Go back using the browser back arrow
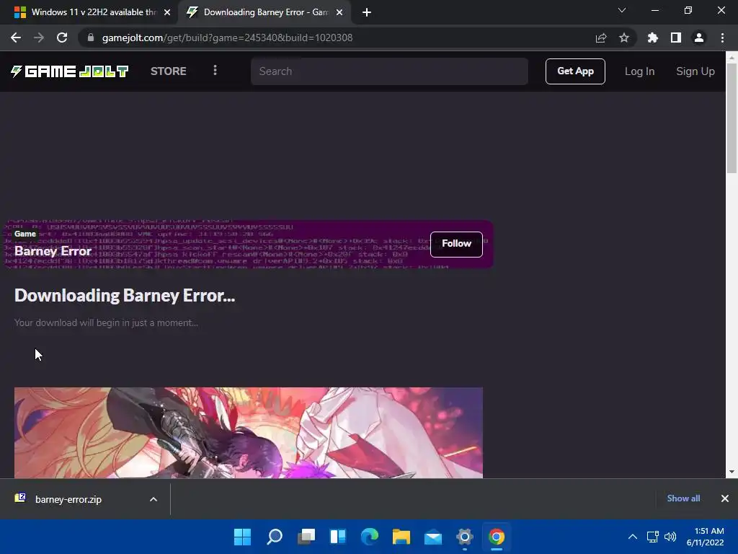The height and width of the screenshot is (554, 738). (x=16, y=38)
